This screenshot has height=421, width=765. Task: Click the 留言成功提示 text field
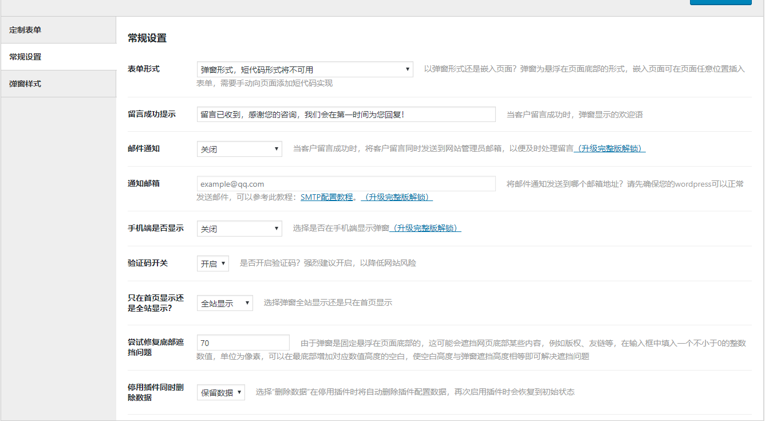tap(346, 114)
